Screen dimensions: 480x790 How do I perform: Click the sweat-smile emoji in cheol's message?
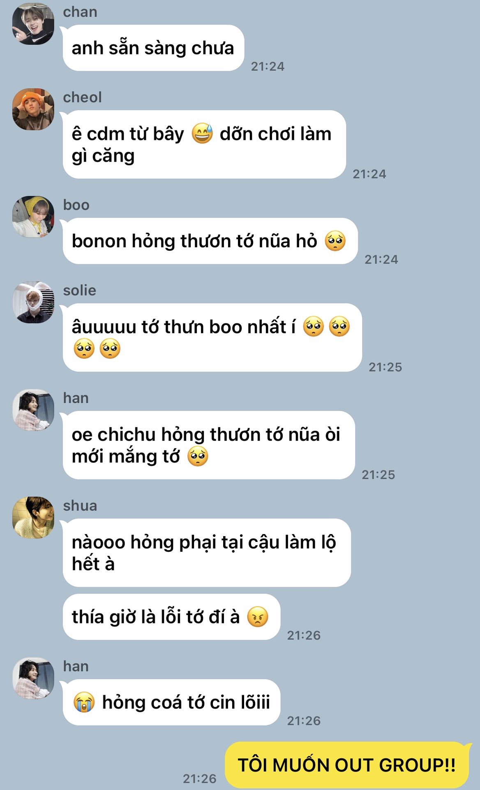coord(202,133)
